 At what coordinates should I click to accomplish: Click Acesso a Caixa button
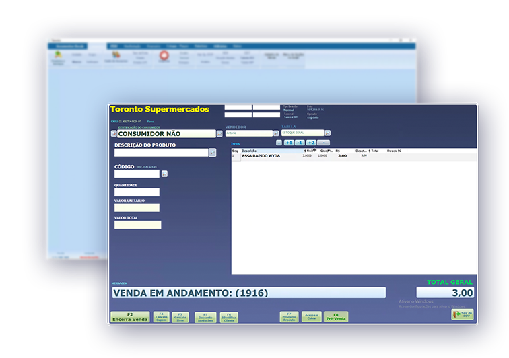click(311, 317)
